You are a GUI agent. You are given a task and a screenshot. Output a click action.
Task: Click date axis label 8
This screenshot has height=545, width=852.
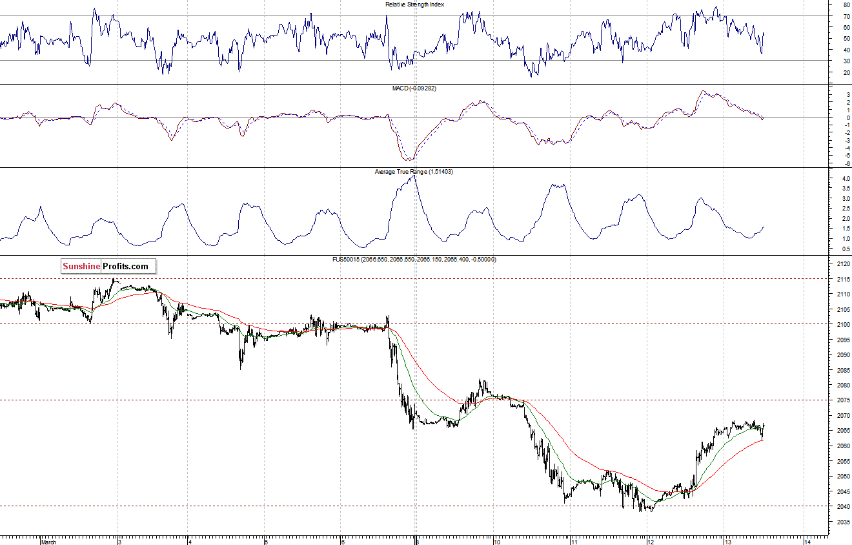coord(416,542)
